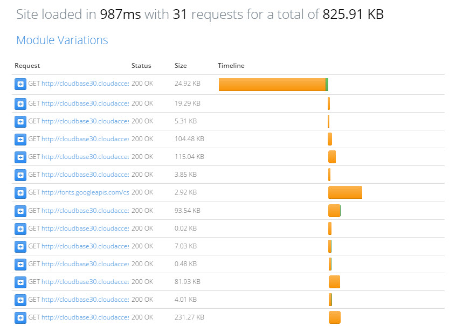Expand the 24.92 KB request row
The height and width of the screenshot is (326, 456).
point(20,84)
